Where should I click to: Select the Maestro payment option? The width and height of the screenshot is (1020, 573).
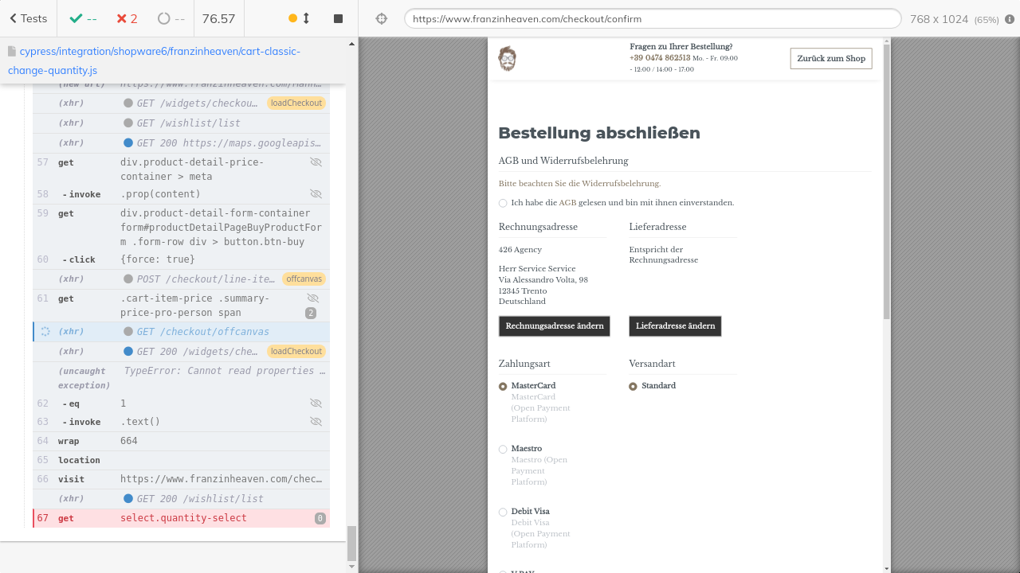(503, 450)
